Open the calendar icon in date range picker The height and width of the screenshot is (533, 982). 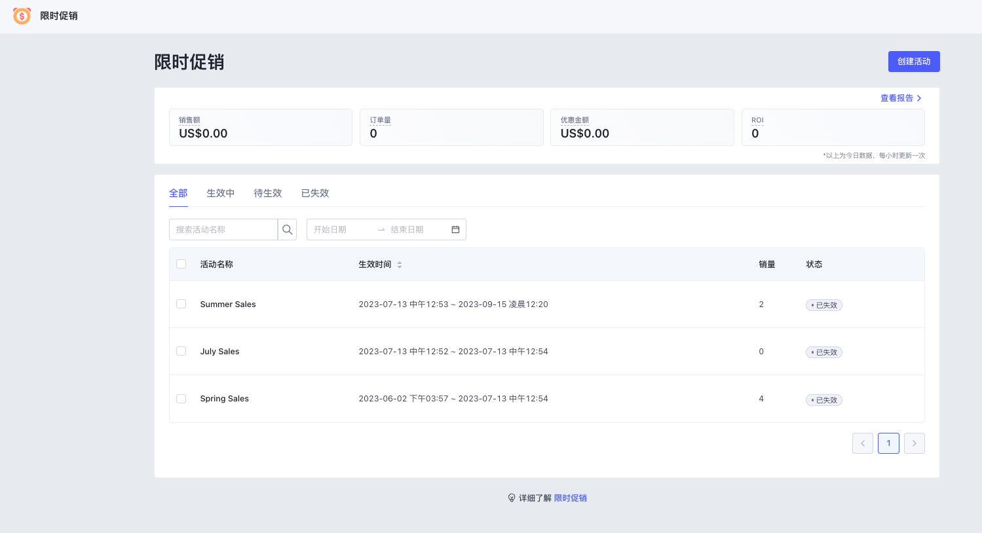coord(456,229)
